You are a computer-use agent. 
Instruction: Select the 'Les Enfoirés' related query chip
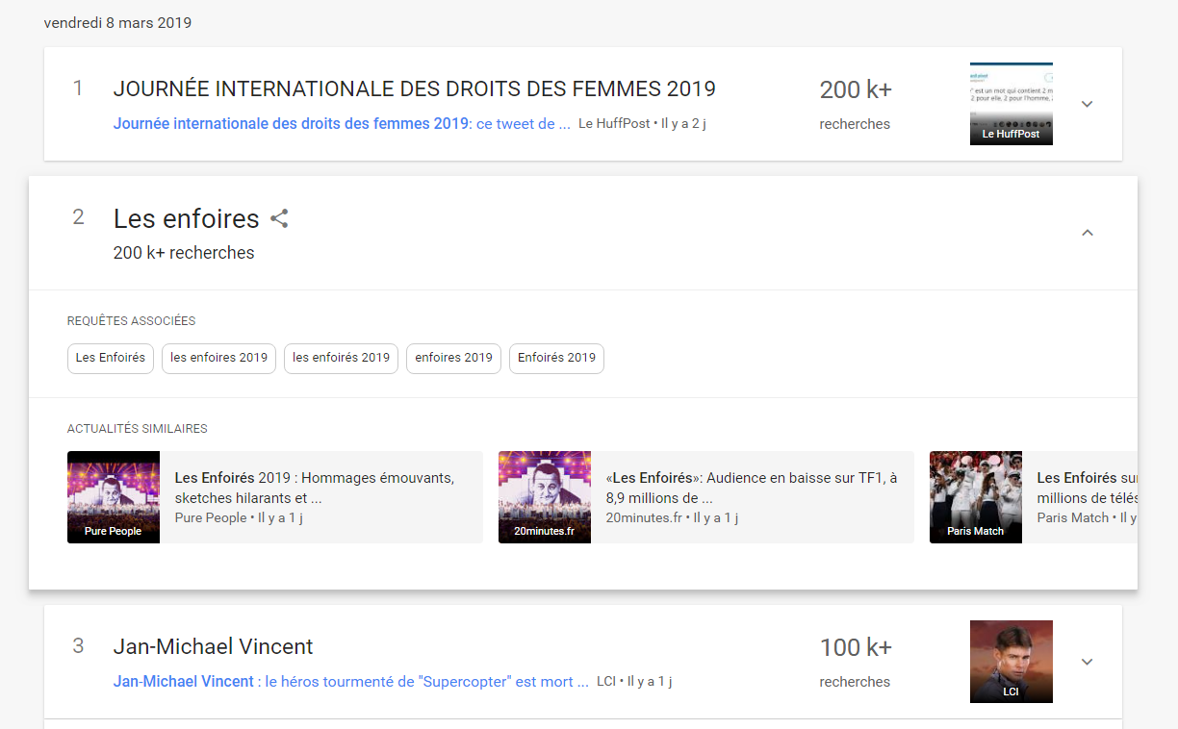click(x=111, y=358)
